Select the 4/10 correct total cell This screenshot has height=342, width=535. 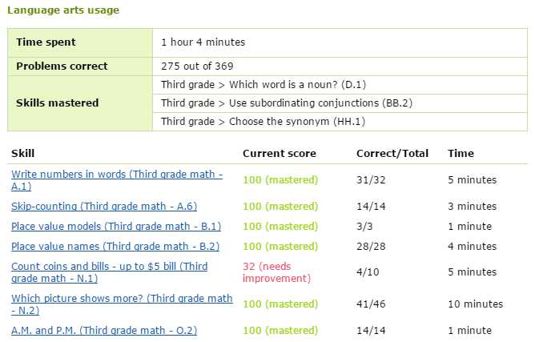pyautogui.click(x=368, y=272)
